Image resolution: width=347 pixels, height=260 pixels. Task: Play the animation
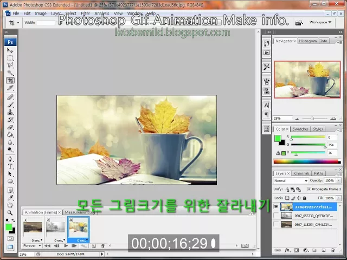(x=66, y=245)
